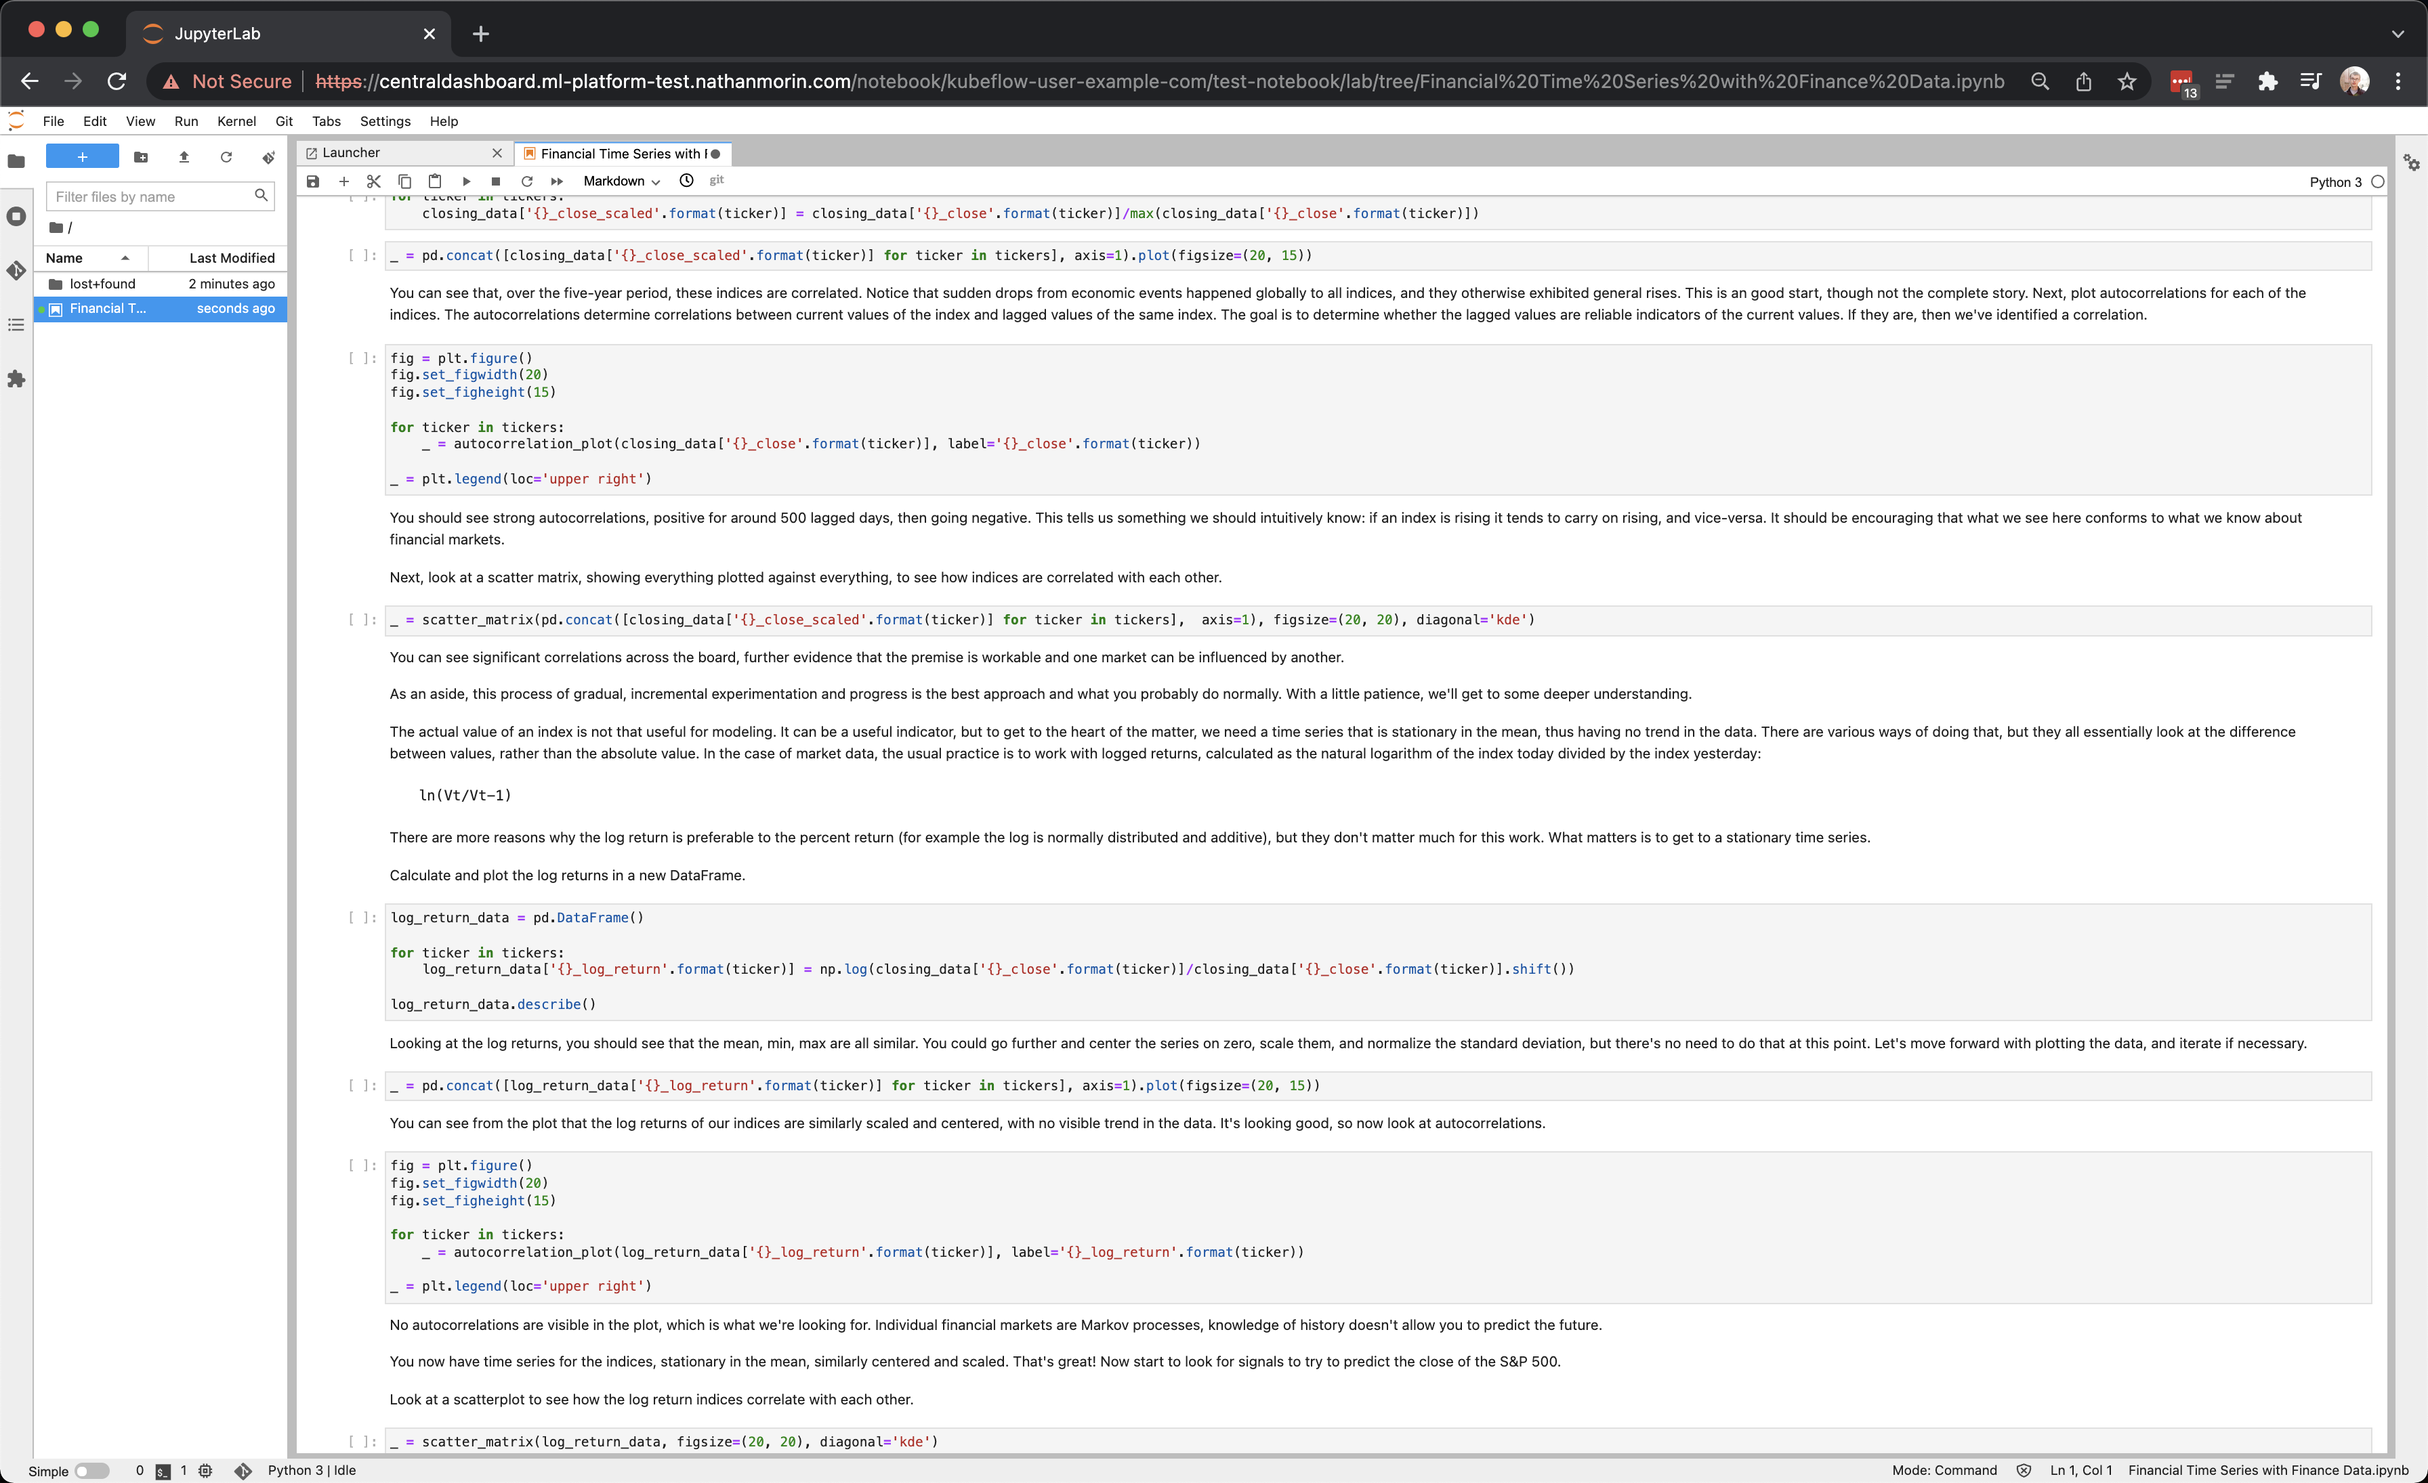The height and width of the screenshot is (1483, 2428).
Task: Insert a cell below with plus icon
Action: click(x=343, y=181)
